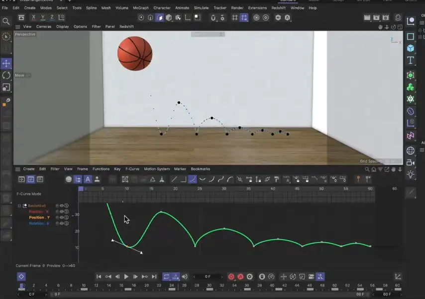Click frame 24 on the bottom timeline ruler
425x299 pixels.
pos(172,286)
